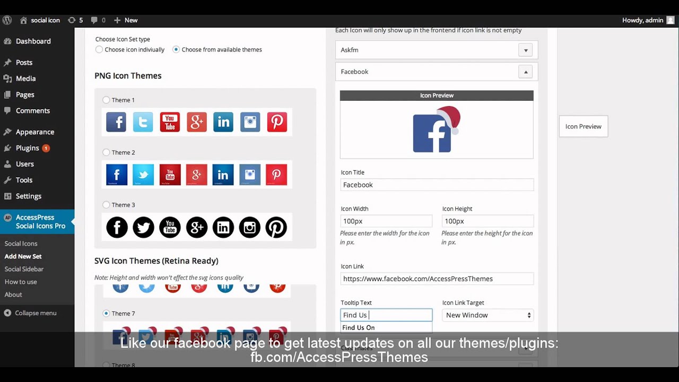Image resolution: width=679 pixels, height=382 pixels.
Task: Select Theme 7 radio button
Action: pyautogui.click(x=106, y=314)
